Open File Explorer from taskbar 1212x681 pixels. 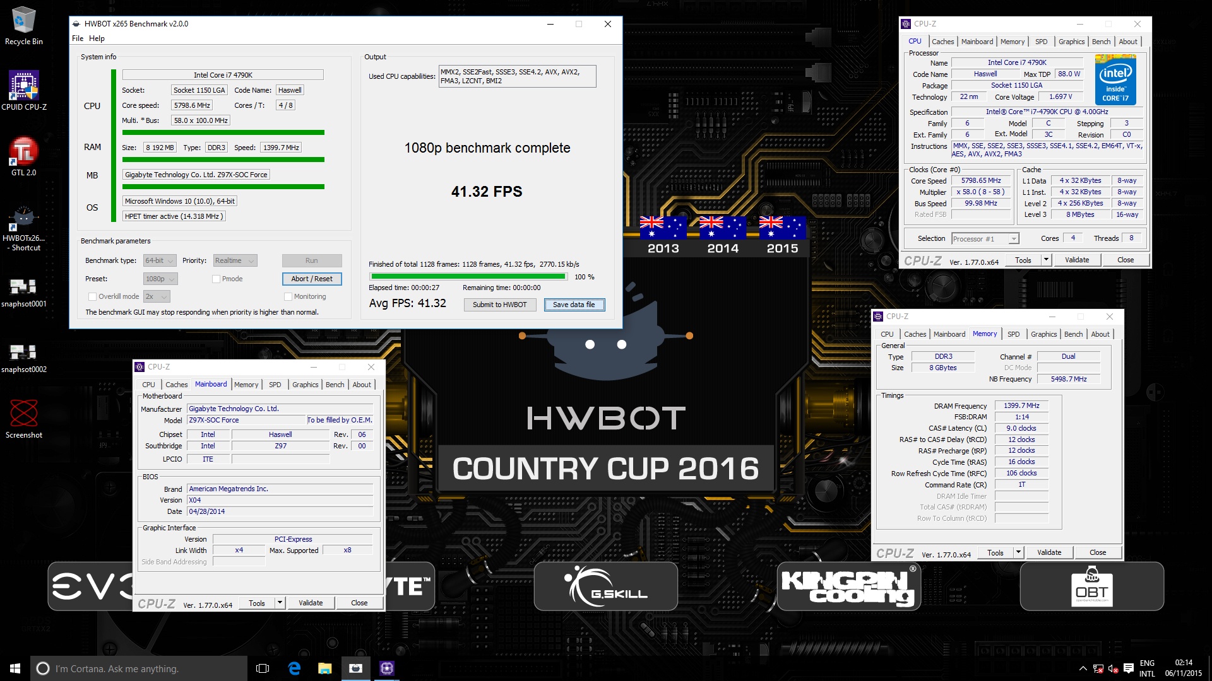(325, 668)
